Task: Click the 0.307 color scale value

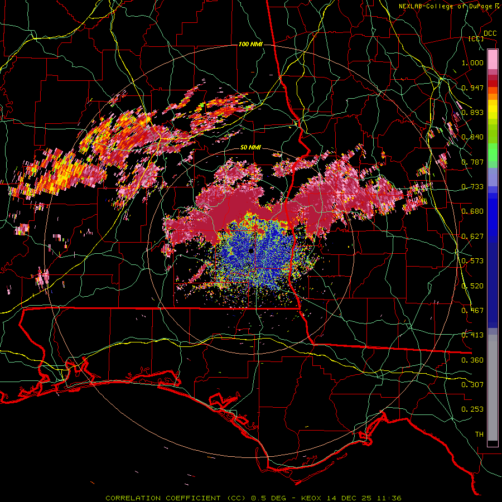Action: click(472, 385)
